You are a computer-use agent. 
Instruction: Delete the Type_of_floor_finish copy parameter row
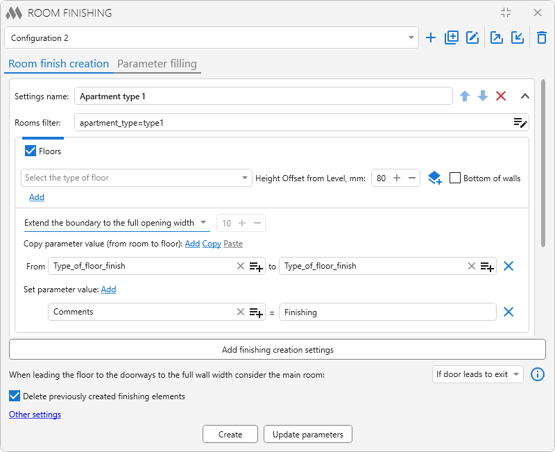tap(509, 266)
